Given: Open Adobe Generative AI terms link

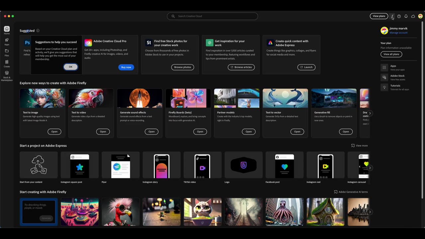Looking at the screenshot, I should pyautogui.click(x=351, y=192).
